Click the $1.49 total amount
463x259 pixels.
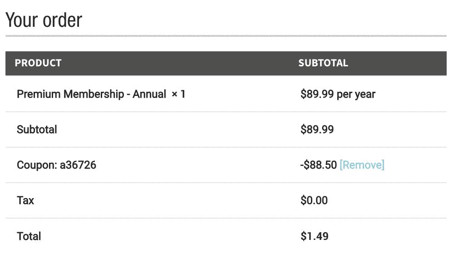[x=315, y=236]
